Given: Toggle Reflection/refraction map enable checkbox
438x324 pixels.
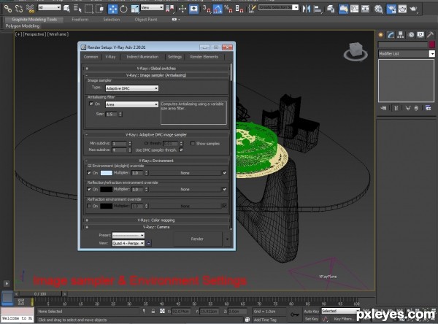Looking at the screenshot, I should click(x=225, y=189).
